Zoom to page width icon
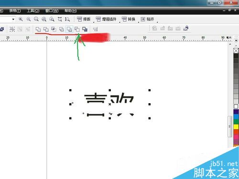This screenshot has width=239, height=179. (60, 19)
